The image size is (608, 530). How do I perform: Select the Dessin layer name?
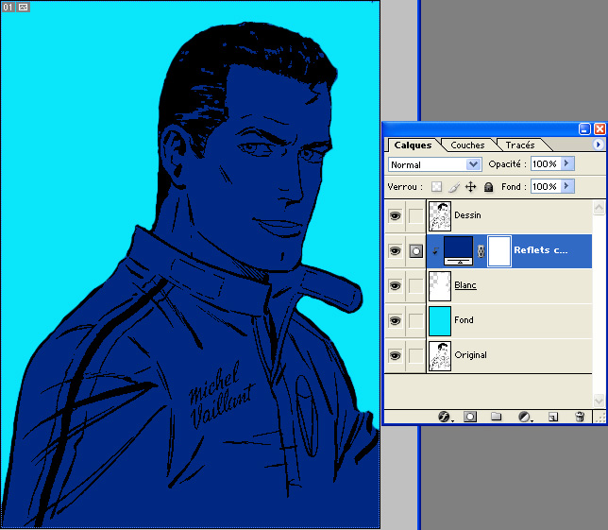click(x=467, y=215)
